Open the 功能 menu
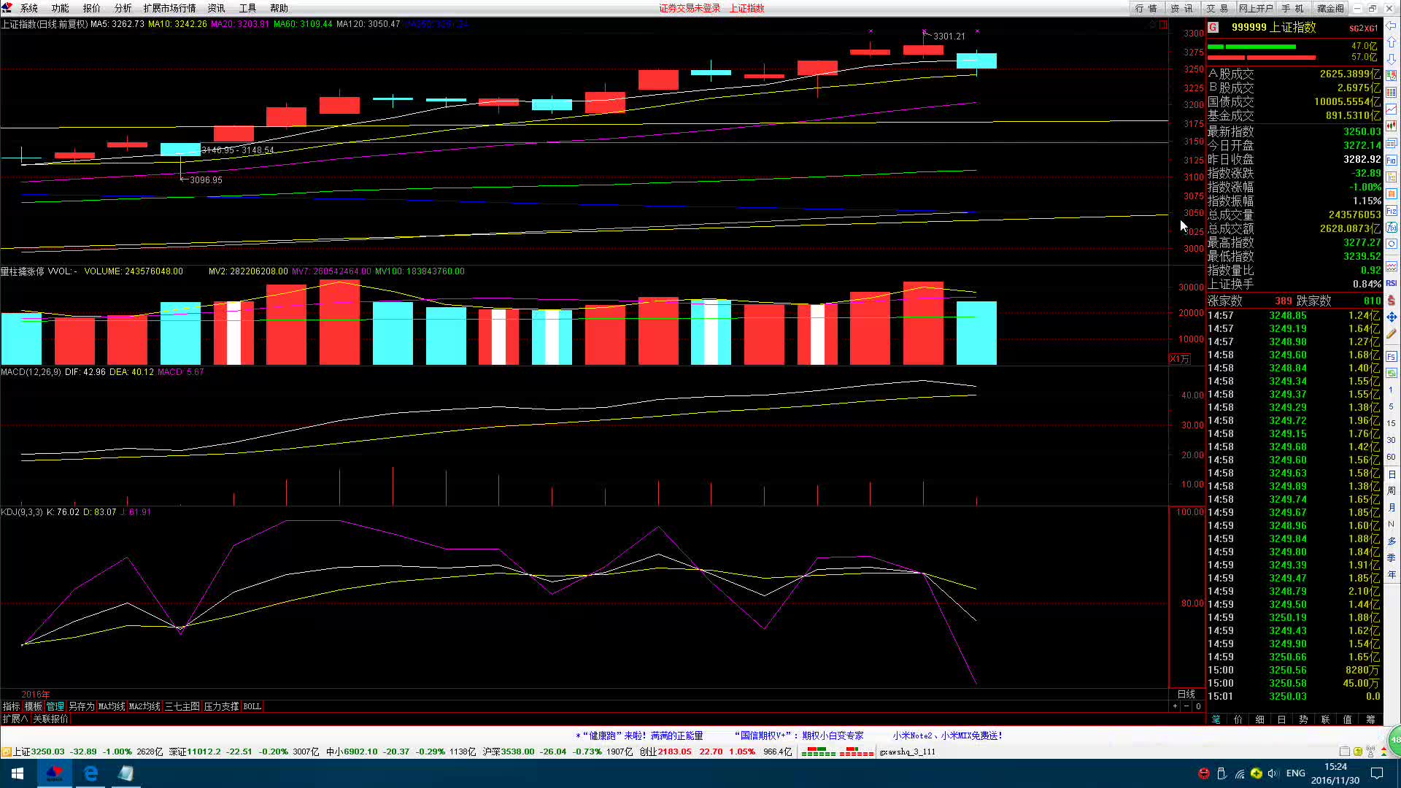The width and height of the screenshot is (1401, 788). tap(61, 8)
